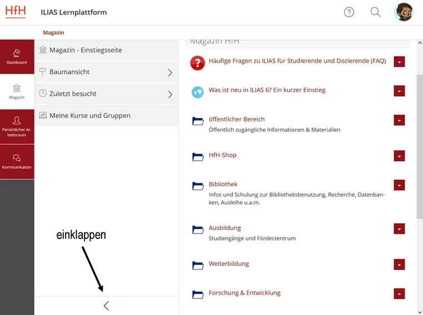This screenshot has height=315, width=423.
Task: Click the HfH logo
Action: (16, 11)
